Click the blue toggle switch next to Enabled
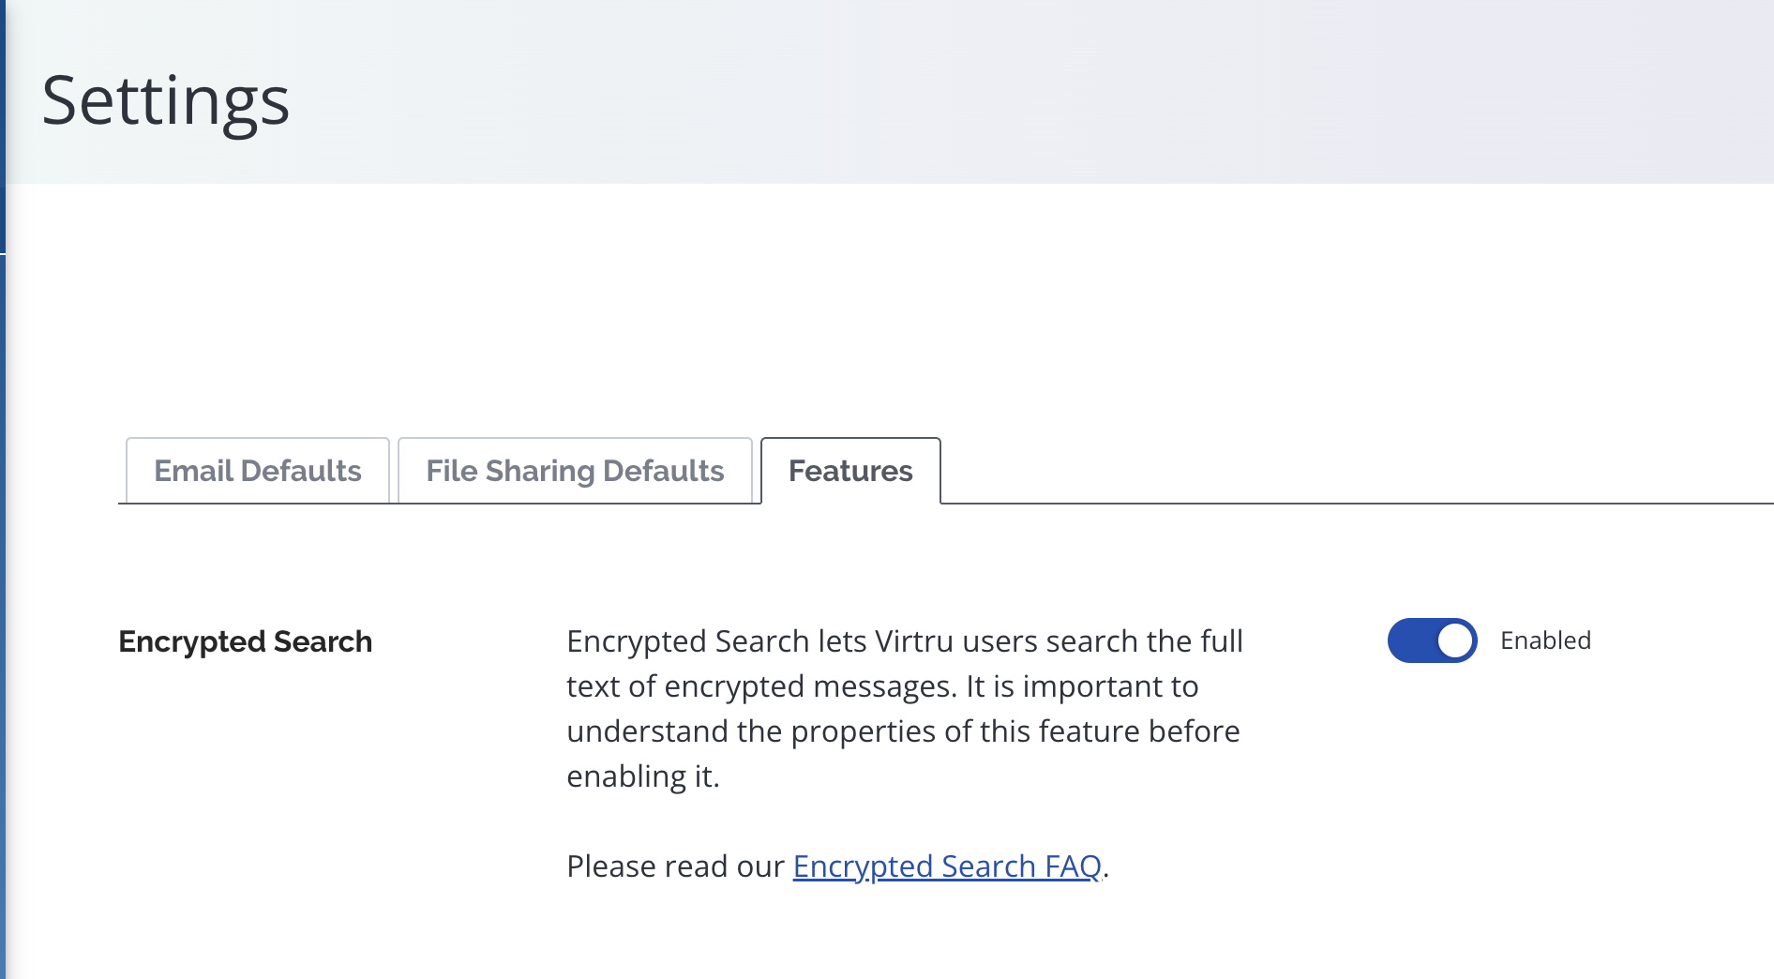 coord(1431,640)
